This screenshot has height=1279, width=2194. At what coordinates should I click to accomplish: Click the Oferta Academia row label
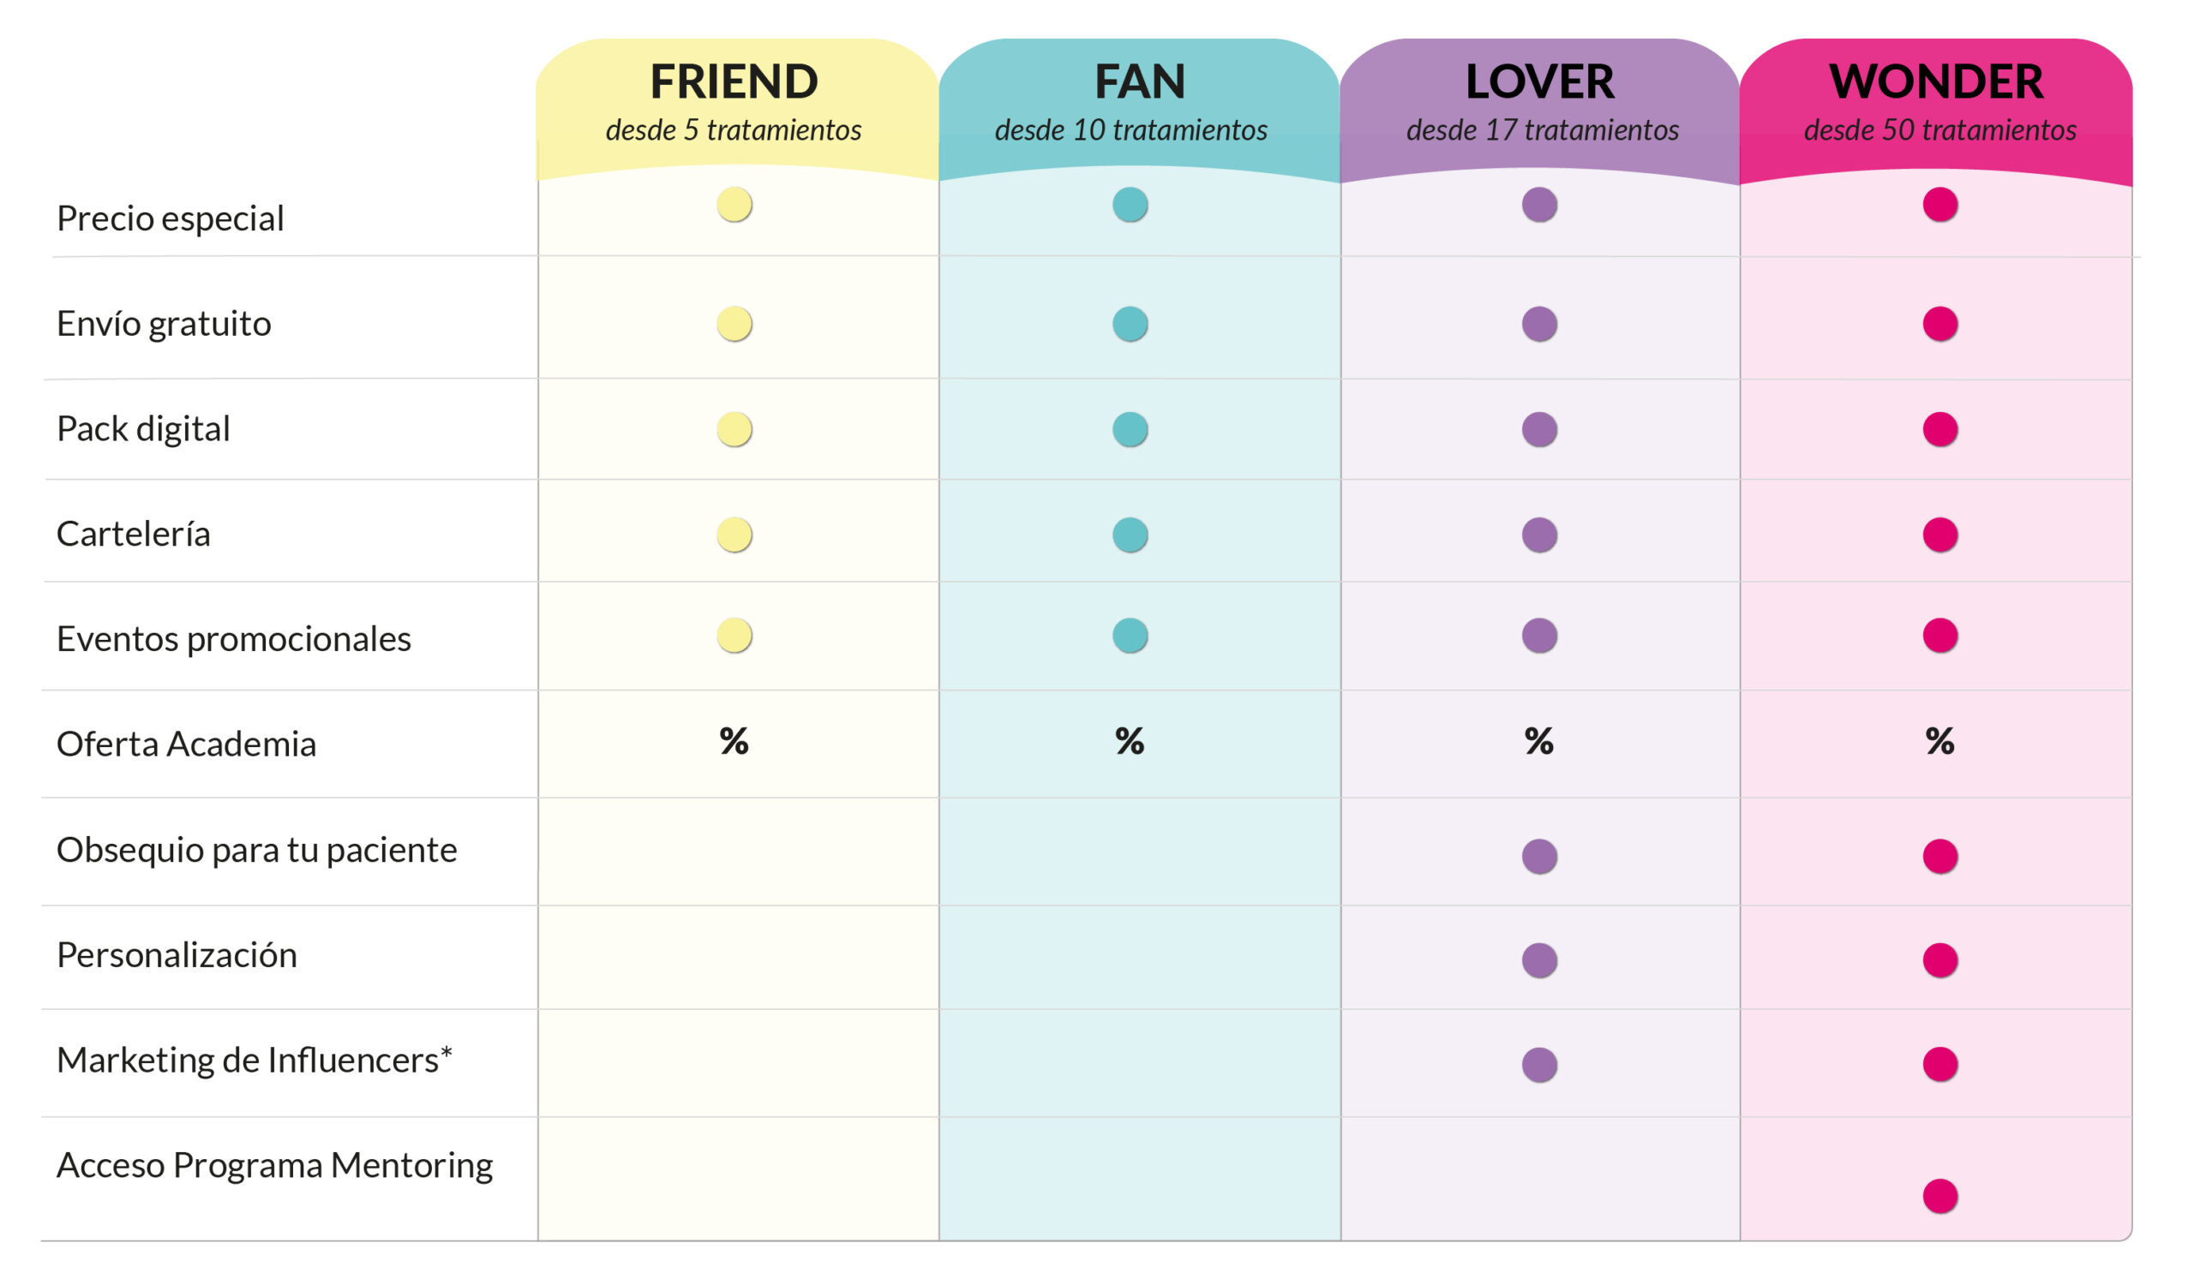(186, 744)
